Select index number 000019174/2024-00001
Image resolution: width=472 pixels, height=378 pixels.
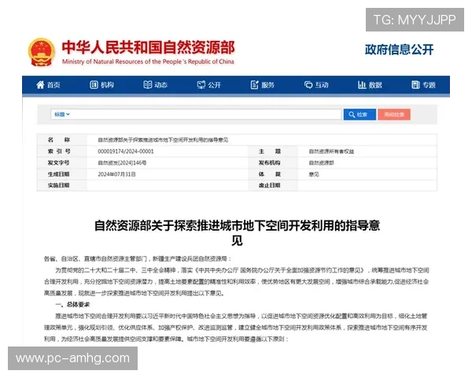(x=126, y=151)
